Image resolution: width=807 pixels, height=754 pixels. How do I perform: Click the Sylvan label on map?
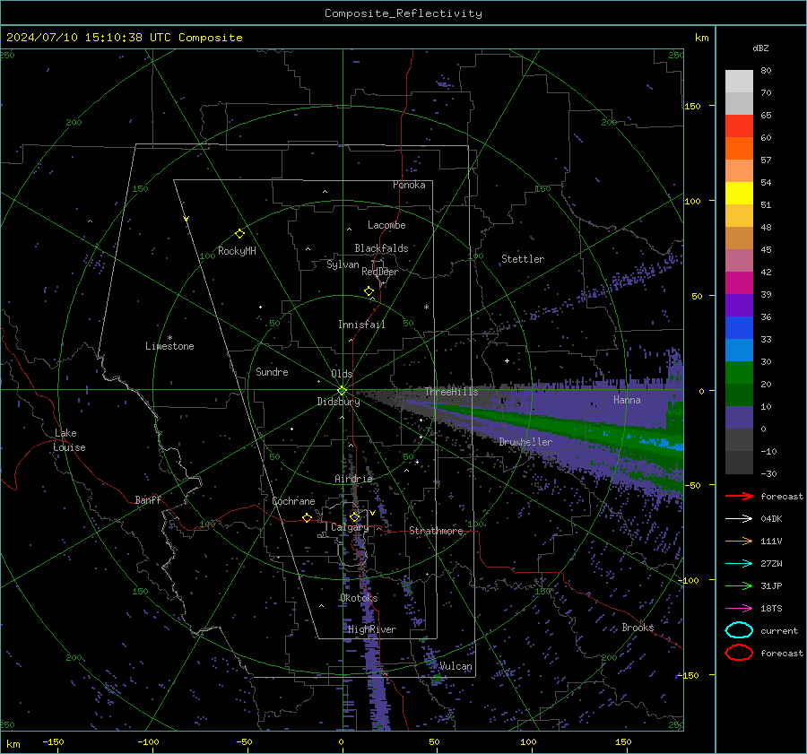(x=343, y=264)
